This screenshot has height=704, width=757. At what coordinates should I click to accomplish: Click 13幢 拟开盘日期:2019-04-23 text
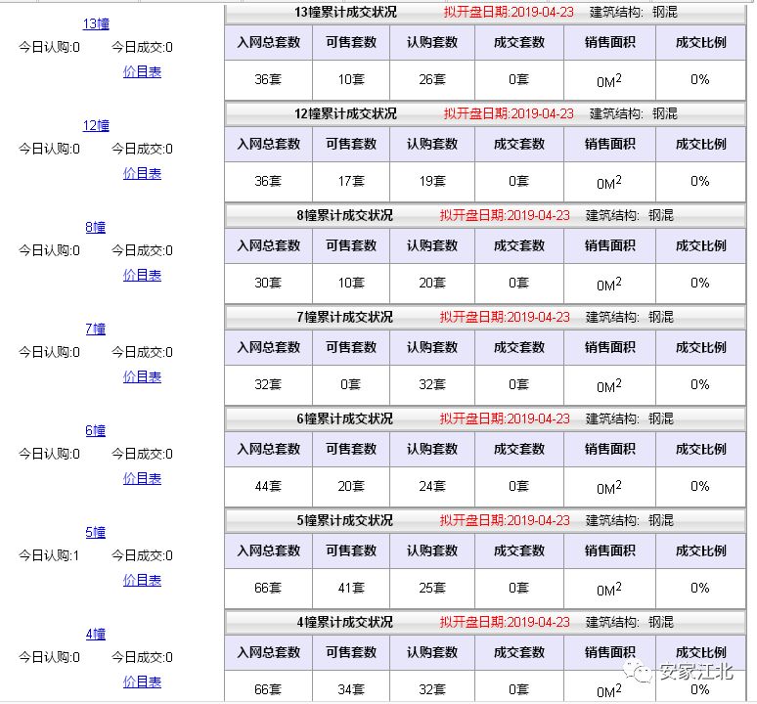[x=509, y=12]
